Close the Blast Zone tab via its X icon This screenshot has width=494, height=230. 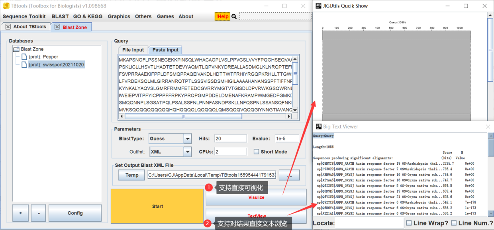[x=57, y=27]
